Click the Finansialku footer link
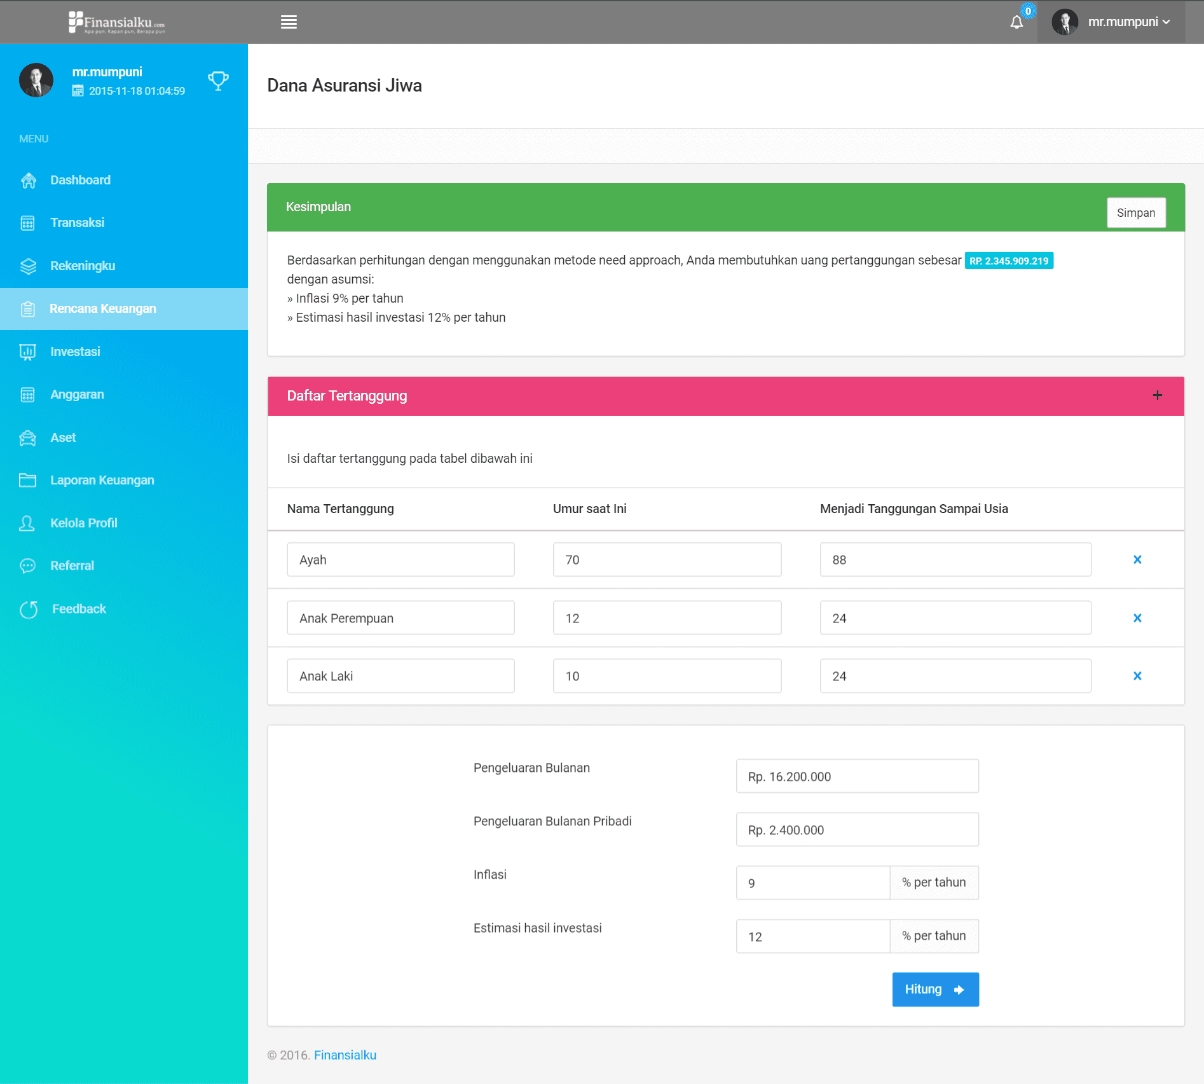The height and width of the screenshot is (1084, 1204). (345, 1055)
